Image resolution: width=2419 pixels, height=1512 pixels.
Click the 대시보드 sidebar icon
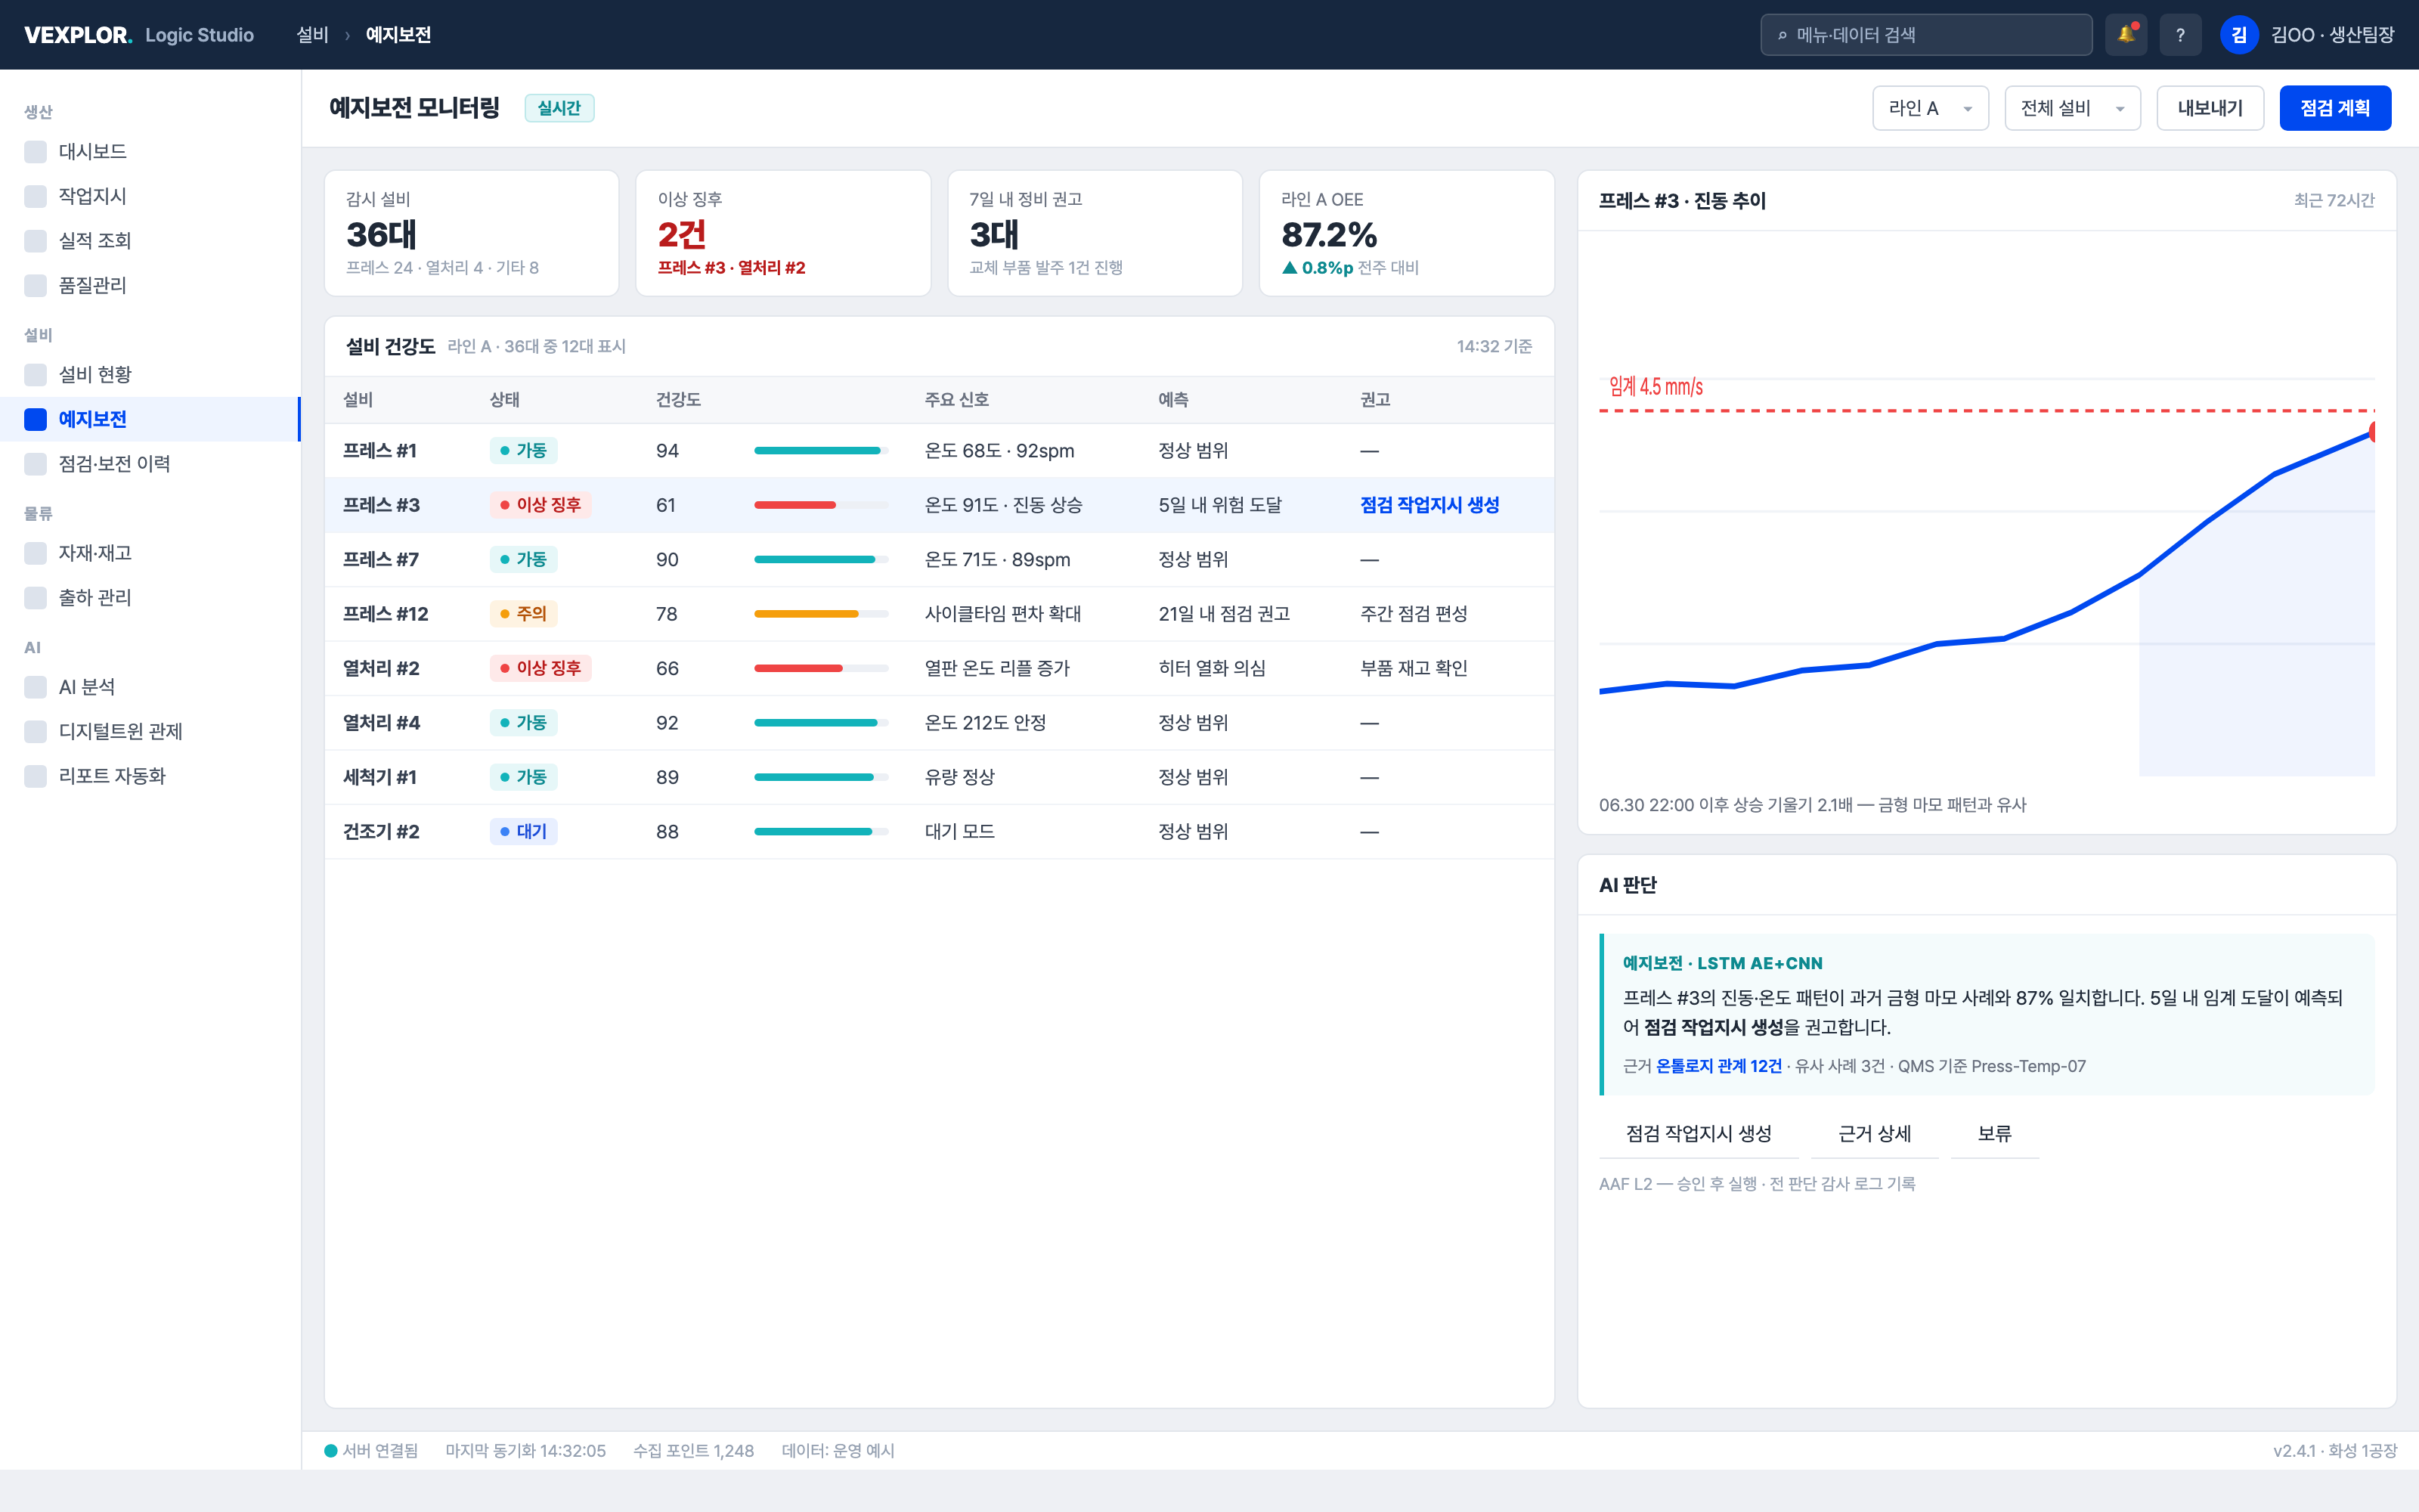36,152
